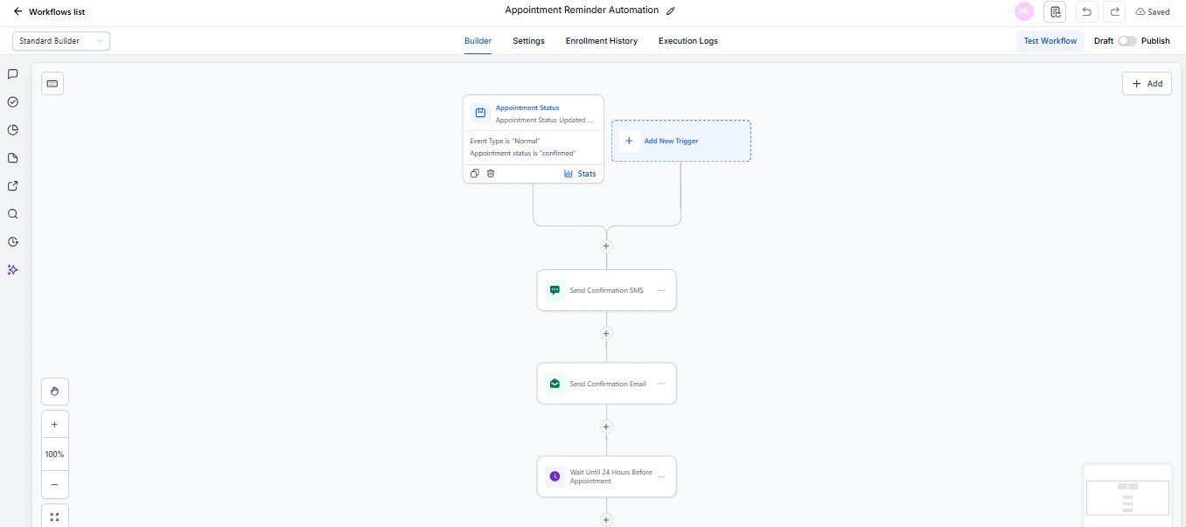This screenshot has width=1186, height=527.
Task: Add a step above Send Confirmation SMS
Action: click(606, 246)
